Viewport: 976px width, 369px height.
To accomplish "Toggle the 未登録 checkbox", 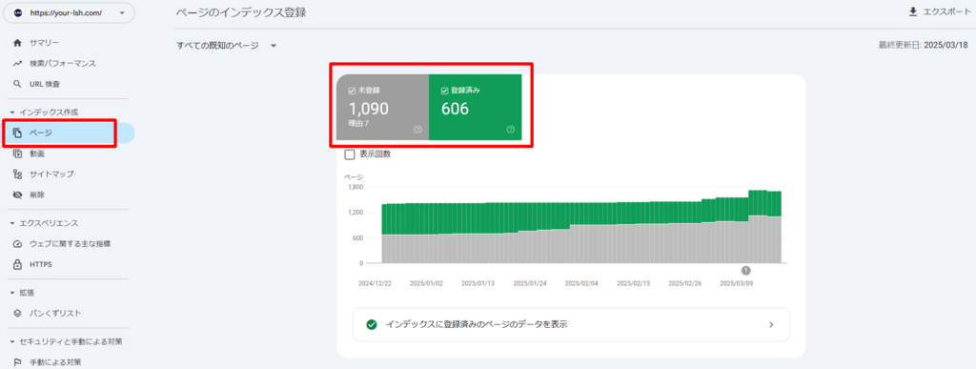I will [352, 91].
